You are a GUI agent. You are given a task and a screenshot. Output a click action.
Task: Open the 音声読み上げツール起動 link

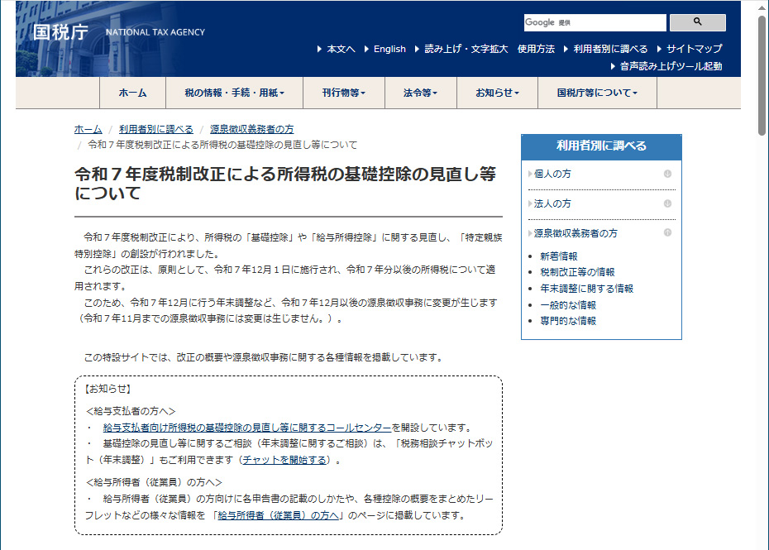[x=671, y=66]
